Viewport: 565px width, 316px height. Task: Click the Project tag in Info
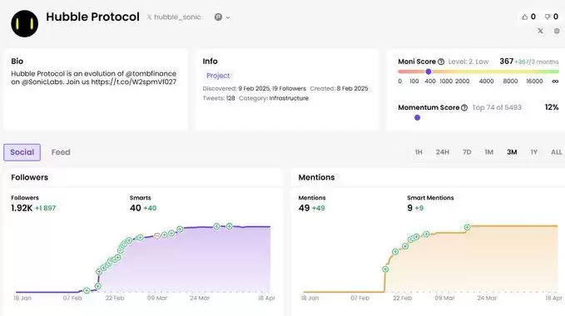point(218,76)
